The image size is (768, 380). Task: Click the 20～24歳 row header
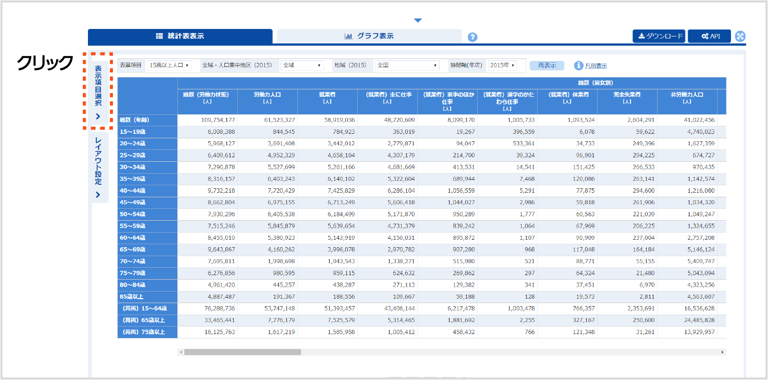(x=147, y=144)
